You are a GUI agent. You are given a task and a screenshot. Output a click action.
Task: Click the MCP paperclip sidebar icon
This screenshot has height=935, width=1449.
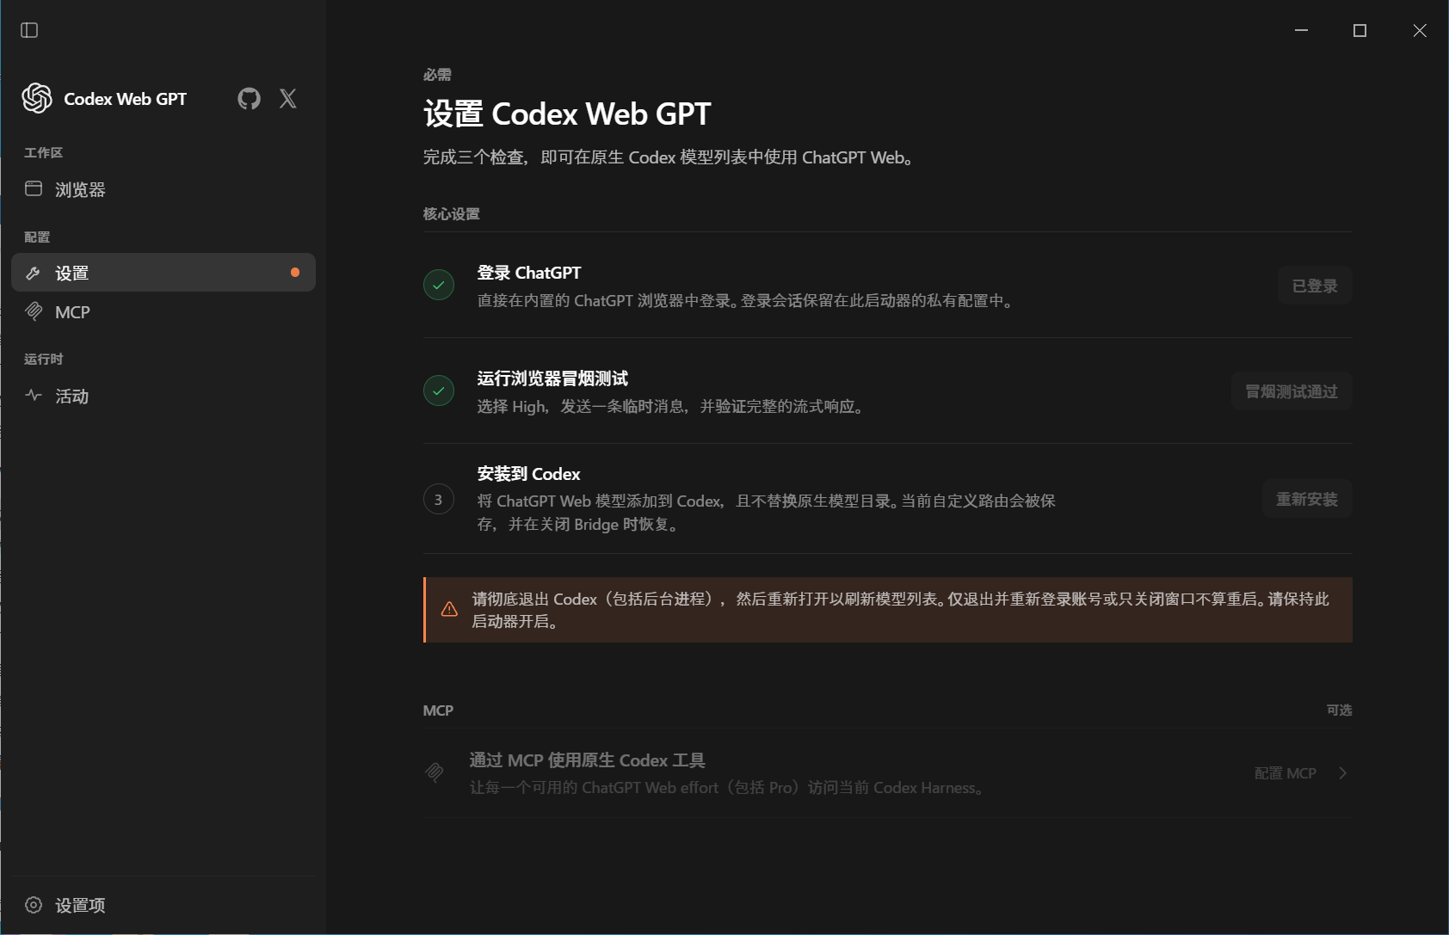coord(34,311)
